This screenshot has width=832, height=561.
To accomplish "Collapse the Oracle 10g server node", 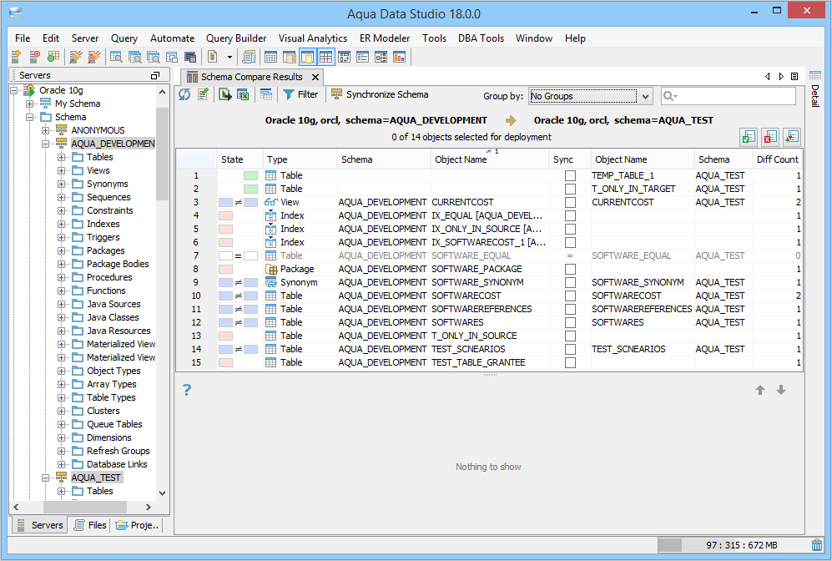I will 14,90.
